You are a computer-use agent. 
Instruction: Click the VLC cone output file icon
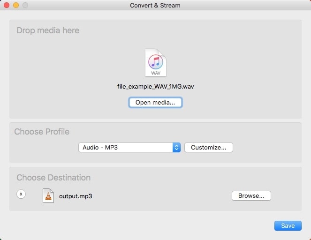tap(48, 195)
